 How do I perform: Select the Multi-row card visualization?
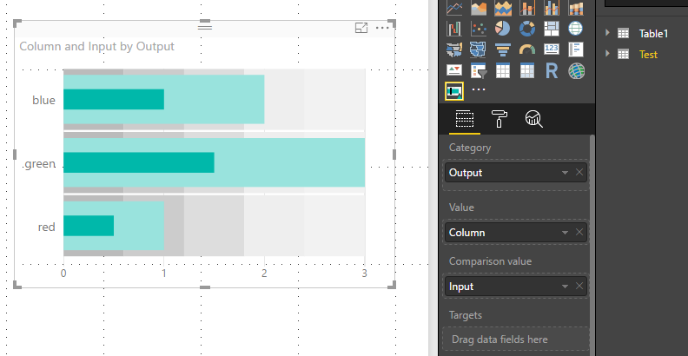tap(576, 49)
